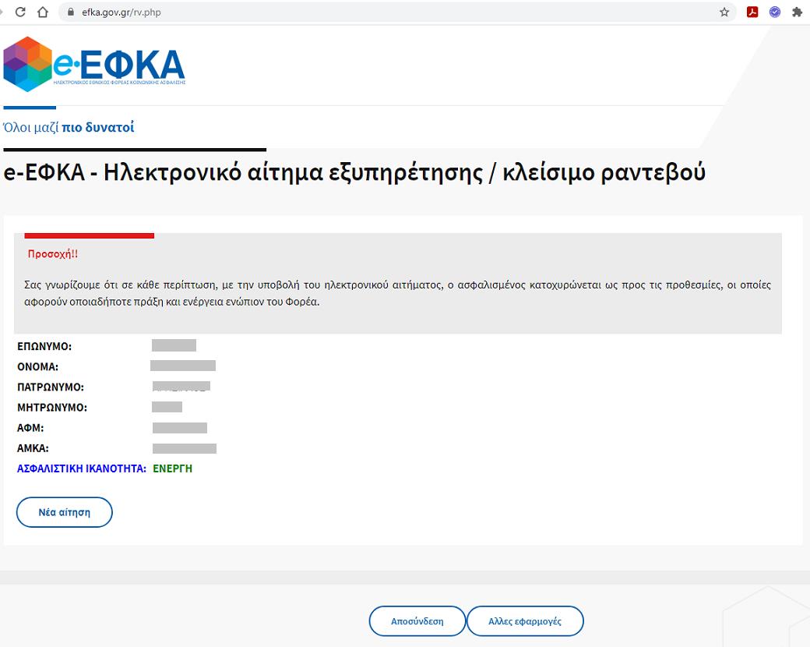Open site info via the padlock icon

[71, 12]
